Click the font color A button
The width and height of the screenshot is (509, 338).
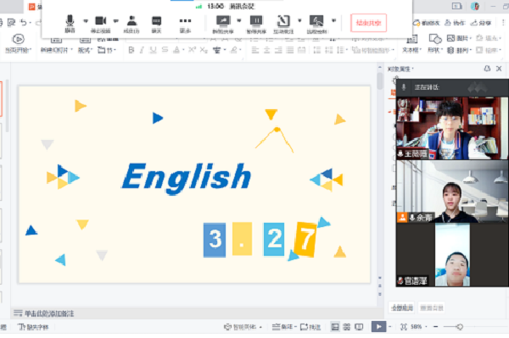tap(176, 50)
